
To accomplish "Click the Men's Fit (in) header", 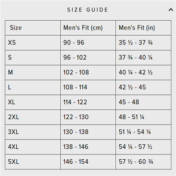I will pyautogui.click(x=143, y=28).
